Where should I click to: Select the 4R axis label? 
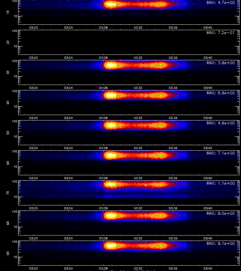point(8,102)
